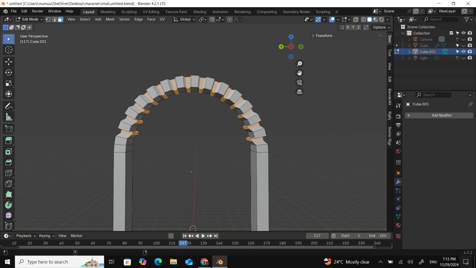The width and height of the screenshot is (476, 268).
Task: Click the Add Modifier button
Action: [x=439, y=115]
